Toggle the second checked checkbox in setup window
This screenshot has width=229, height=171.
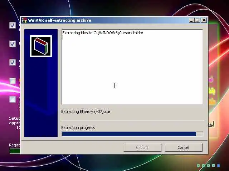(x=13, y=43)
